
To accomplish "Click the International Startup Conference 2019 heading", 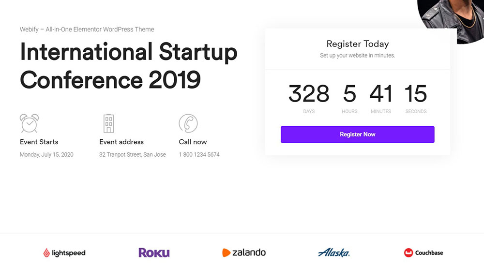I will 128,65.
